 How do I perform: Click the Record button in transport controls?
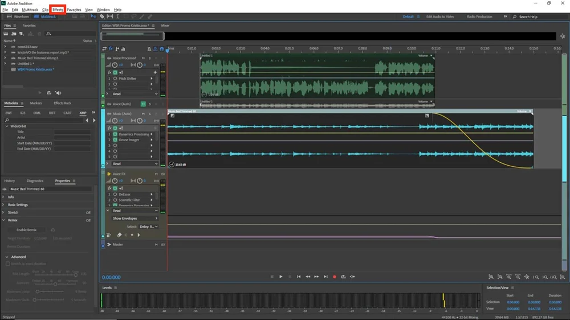(335, 277)
